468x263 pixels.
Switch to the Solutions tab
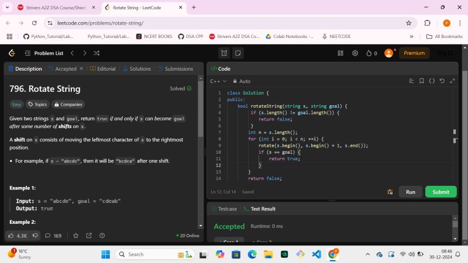pos(136,69)
